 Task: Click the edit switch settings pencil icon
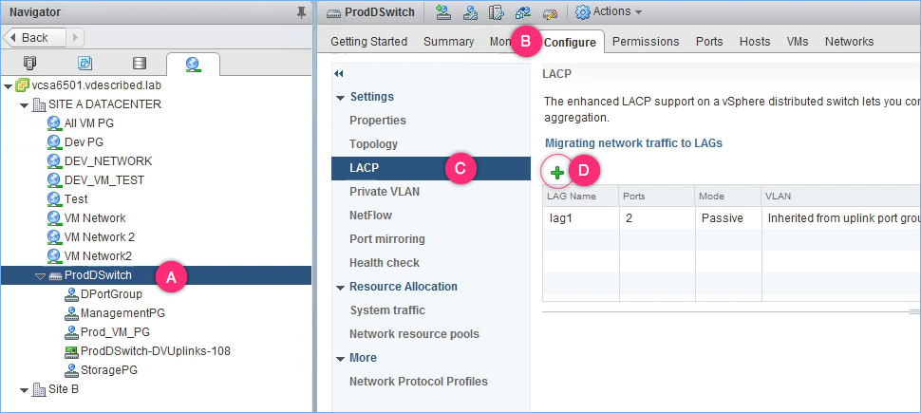point(549,12)
